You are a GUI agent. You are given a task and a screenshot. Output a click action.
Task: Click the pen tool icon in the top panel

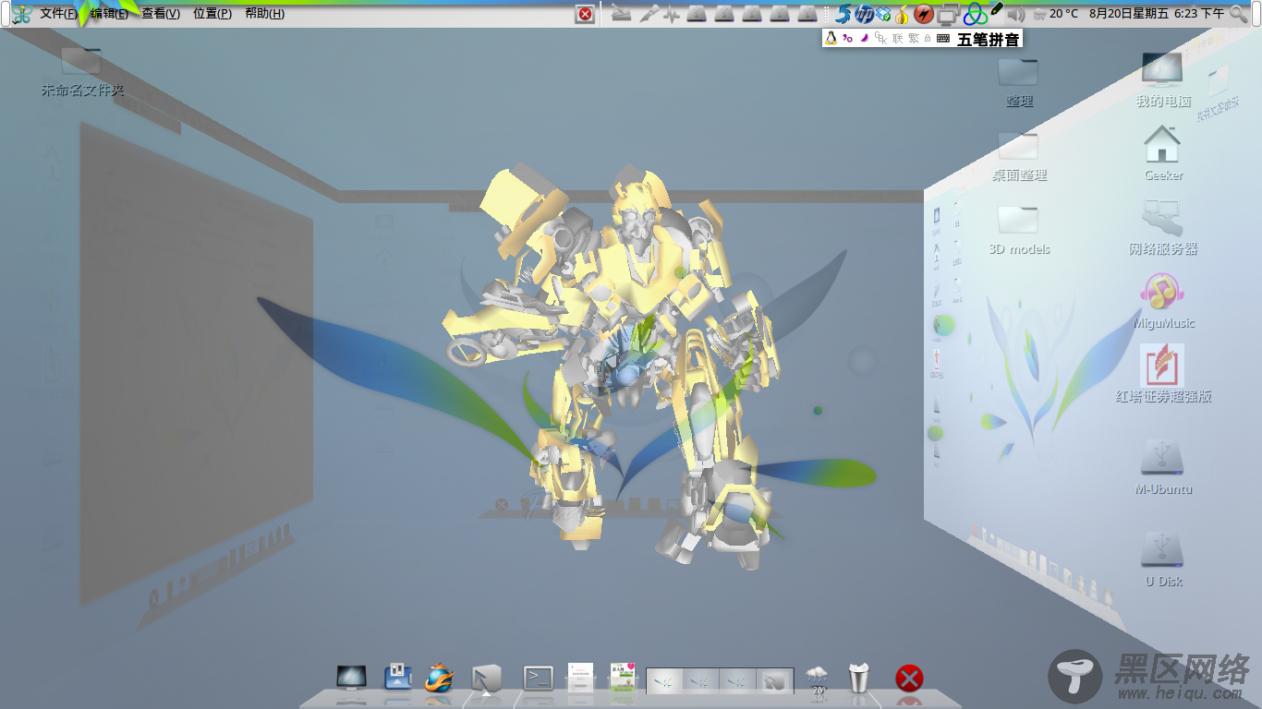pyautogui.click(x=649, y=14)
